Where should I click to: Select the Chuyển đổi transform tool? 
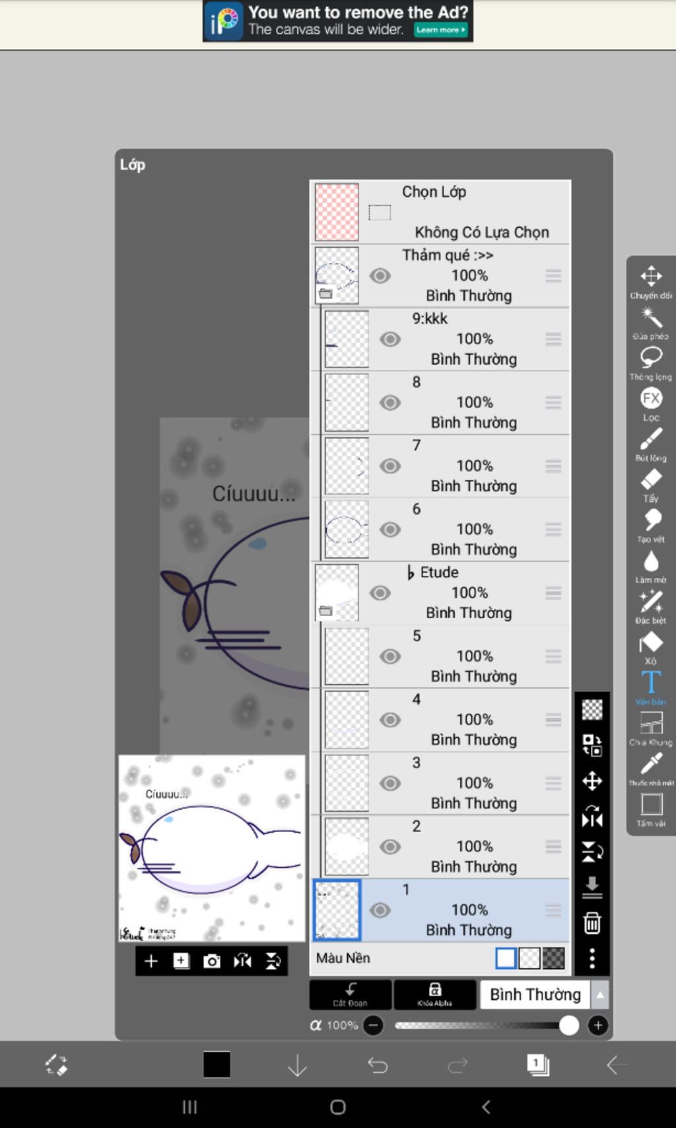[651, 282]
